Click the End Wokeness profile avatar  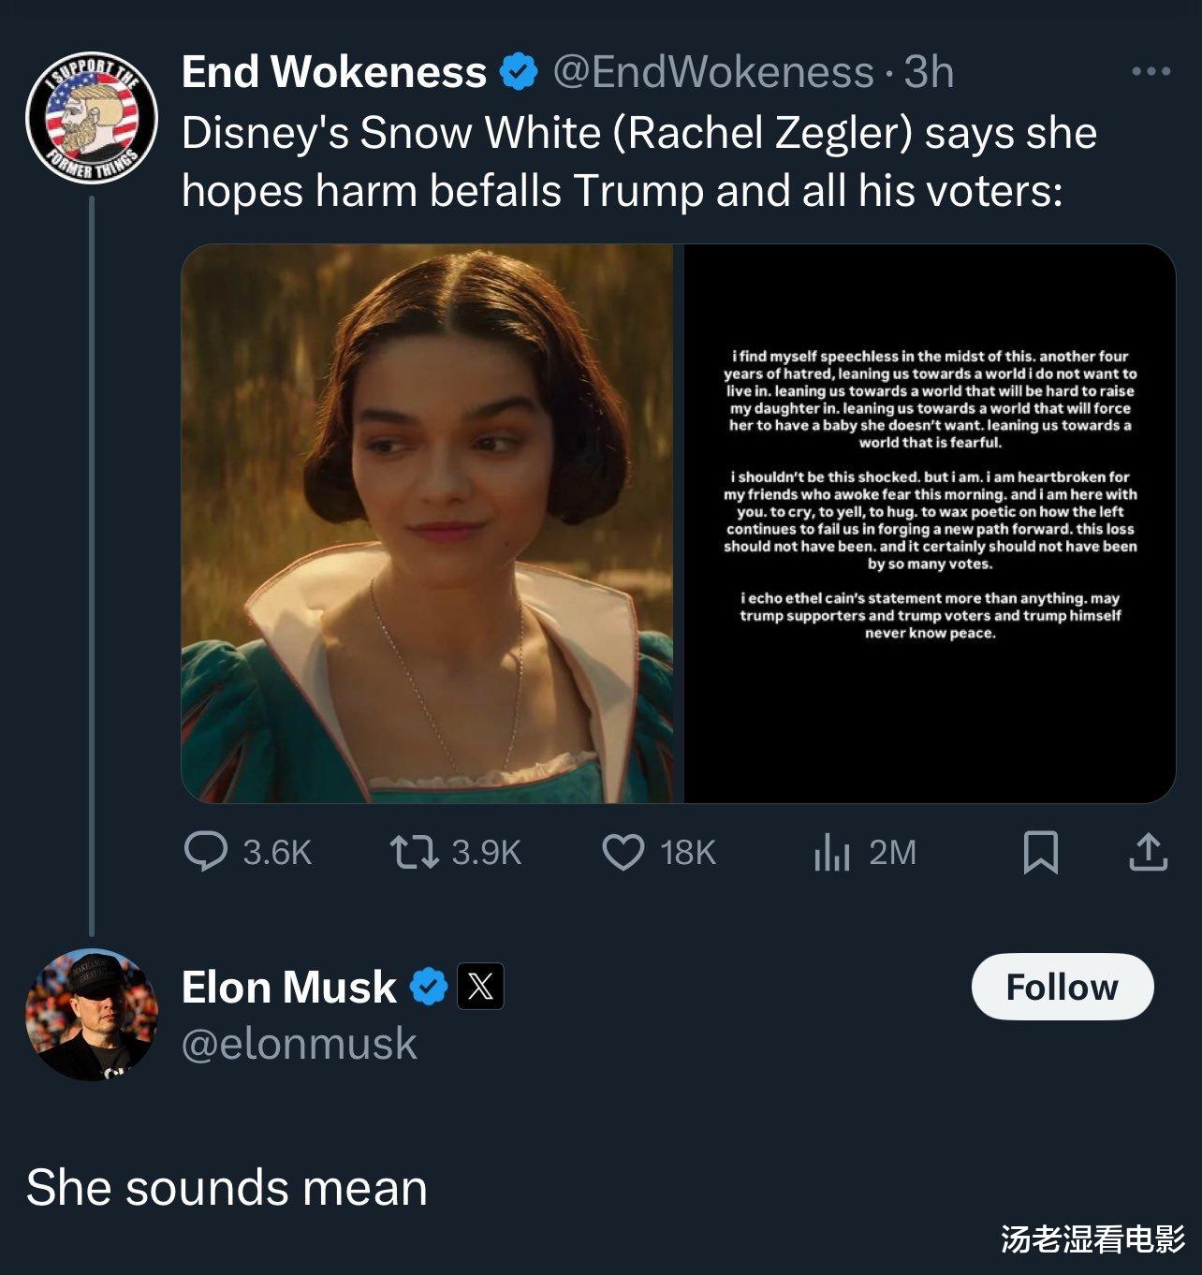91,117
